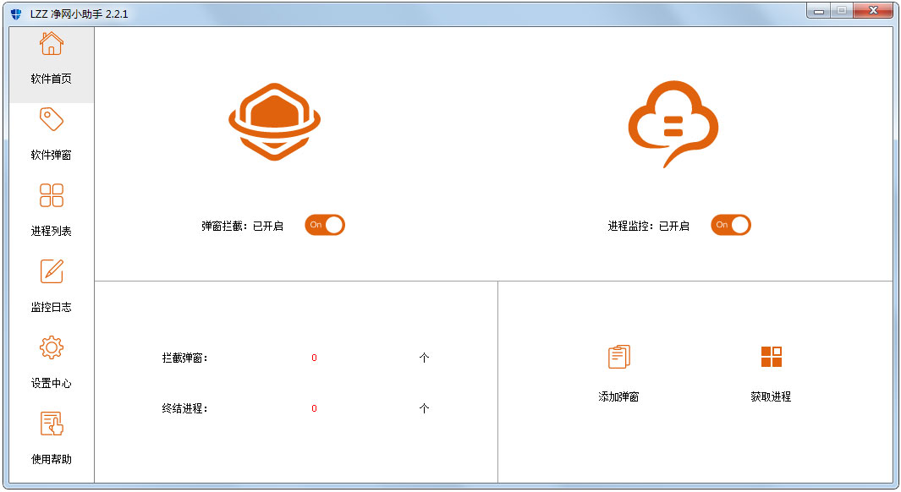Select the 软件弹窗 label
This screenshot has width=901, height=492.
point(51,155)
